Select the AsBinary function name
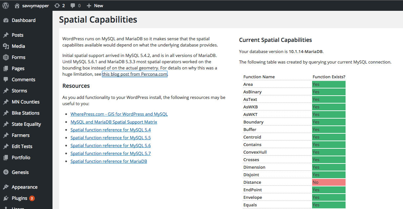403x209 pixels. [x=252, y=92]
